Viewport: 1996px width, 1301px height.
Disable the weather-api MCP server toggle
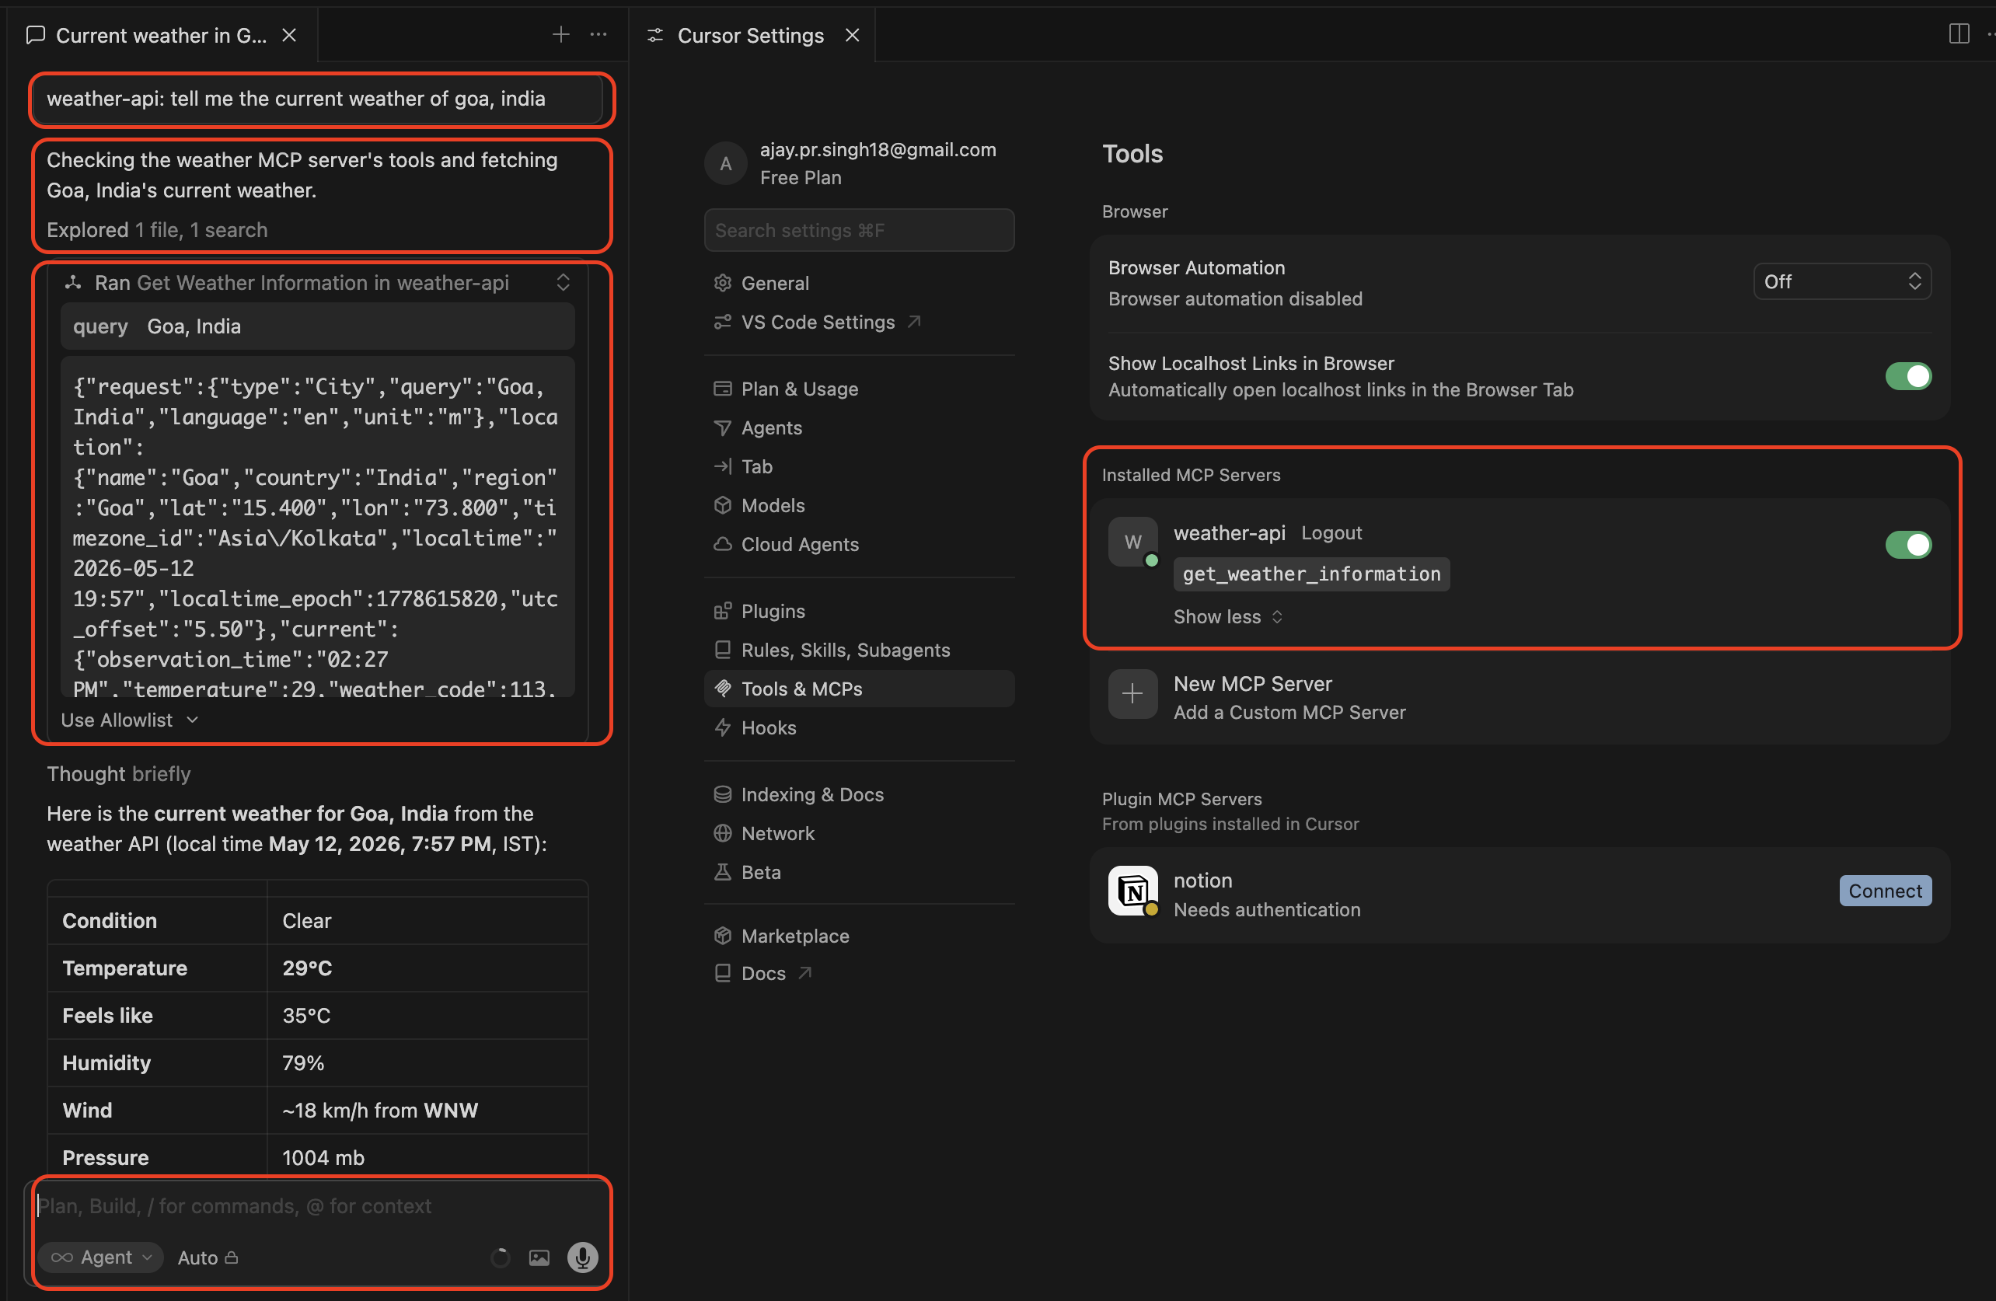pyautogui.click(x=1908, y=544)
